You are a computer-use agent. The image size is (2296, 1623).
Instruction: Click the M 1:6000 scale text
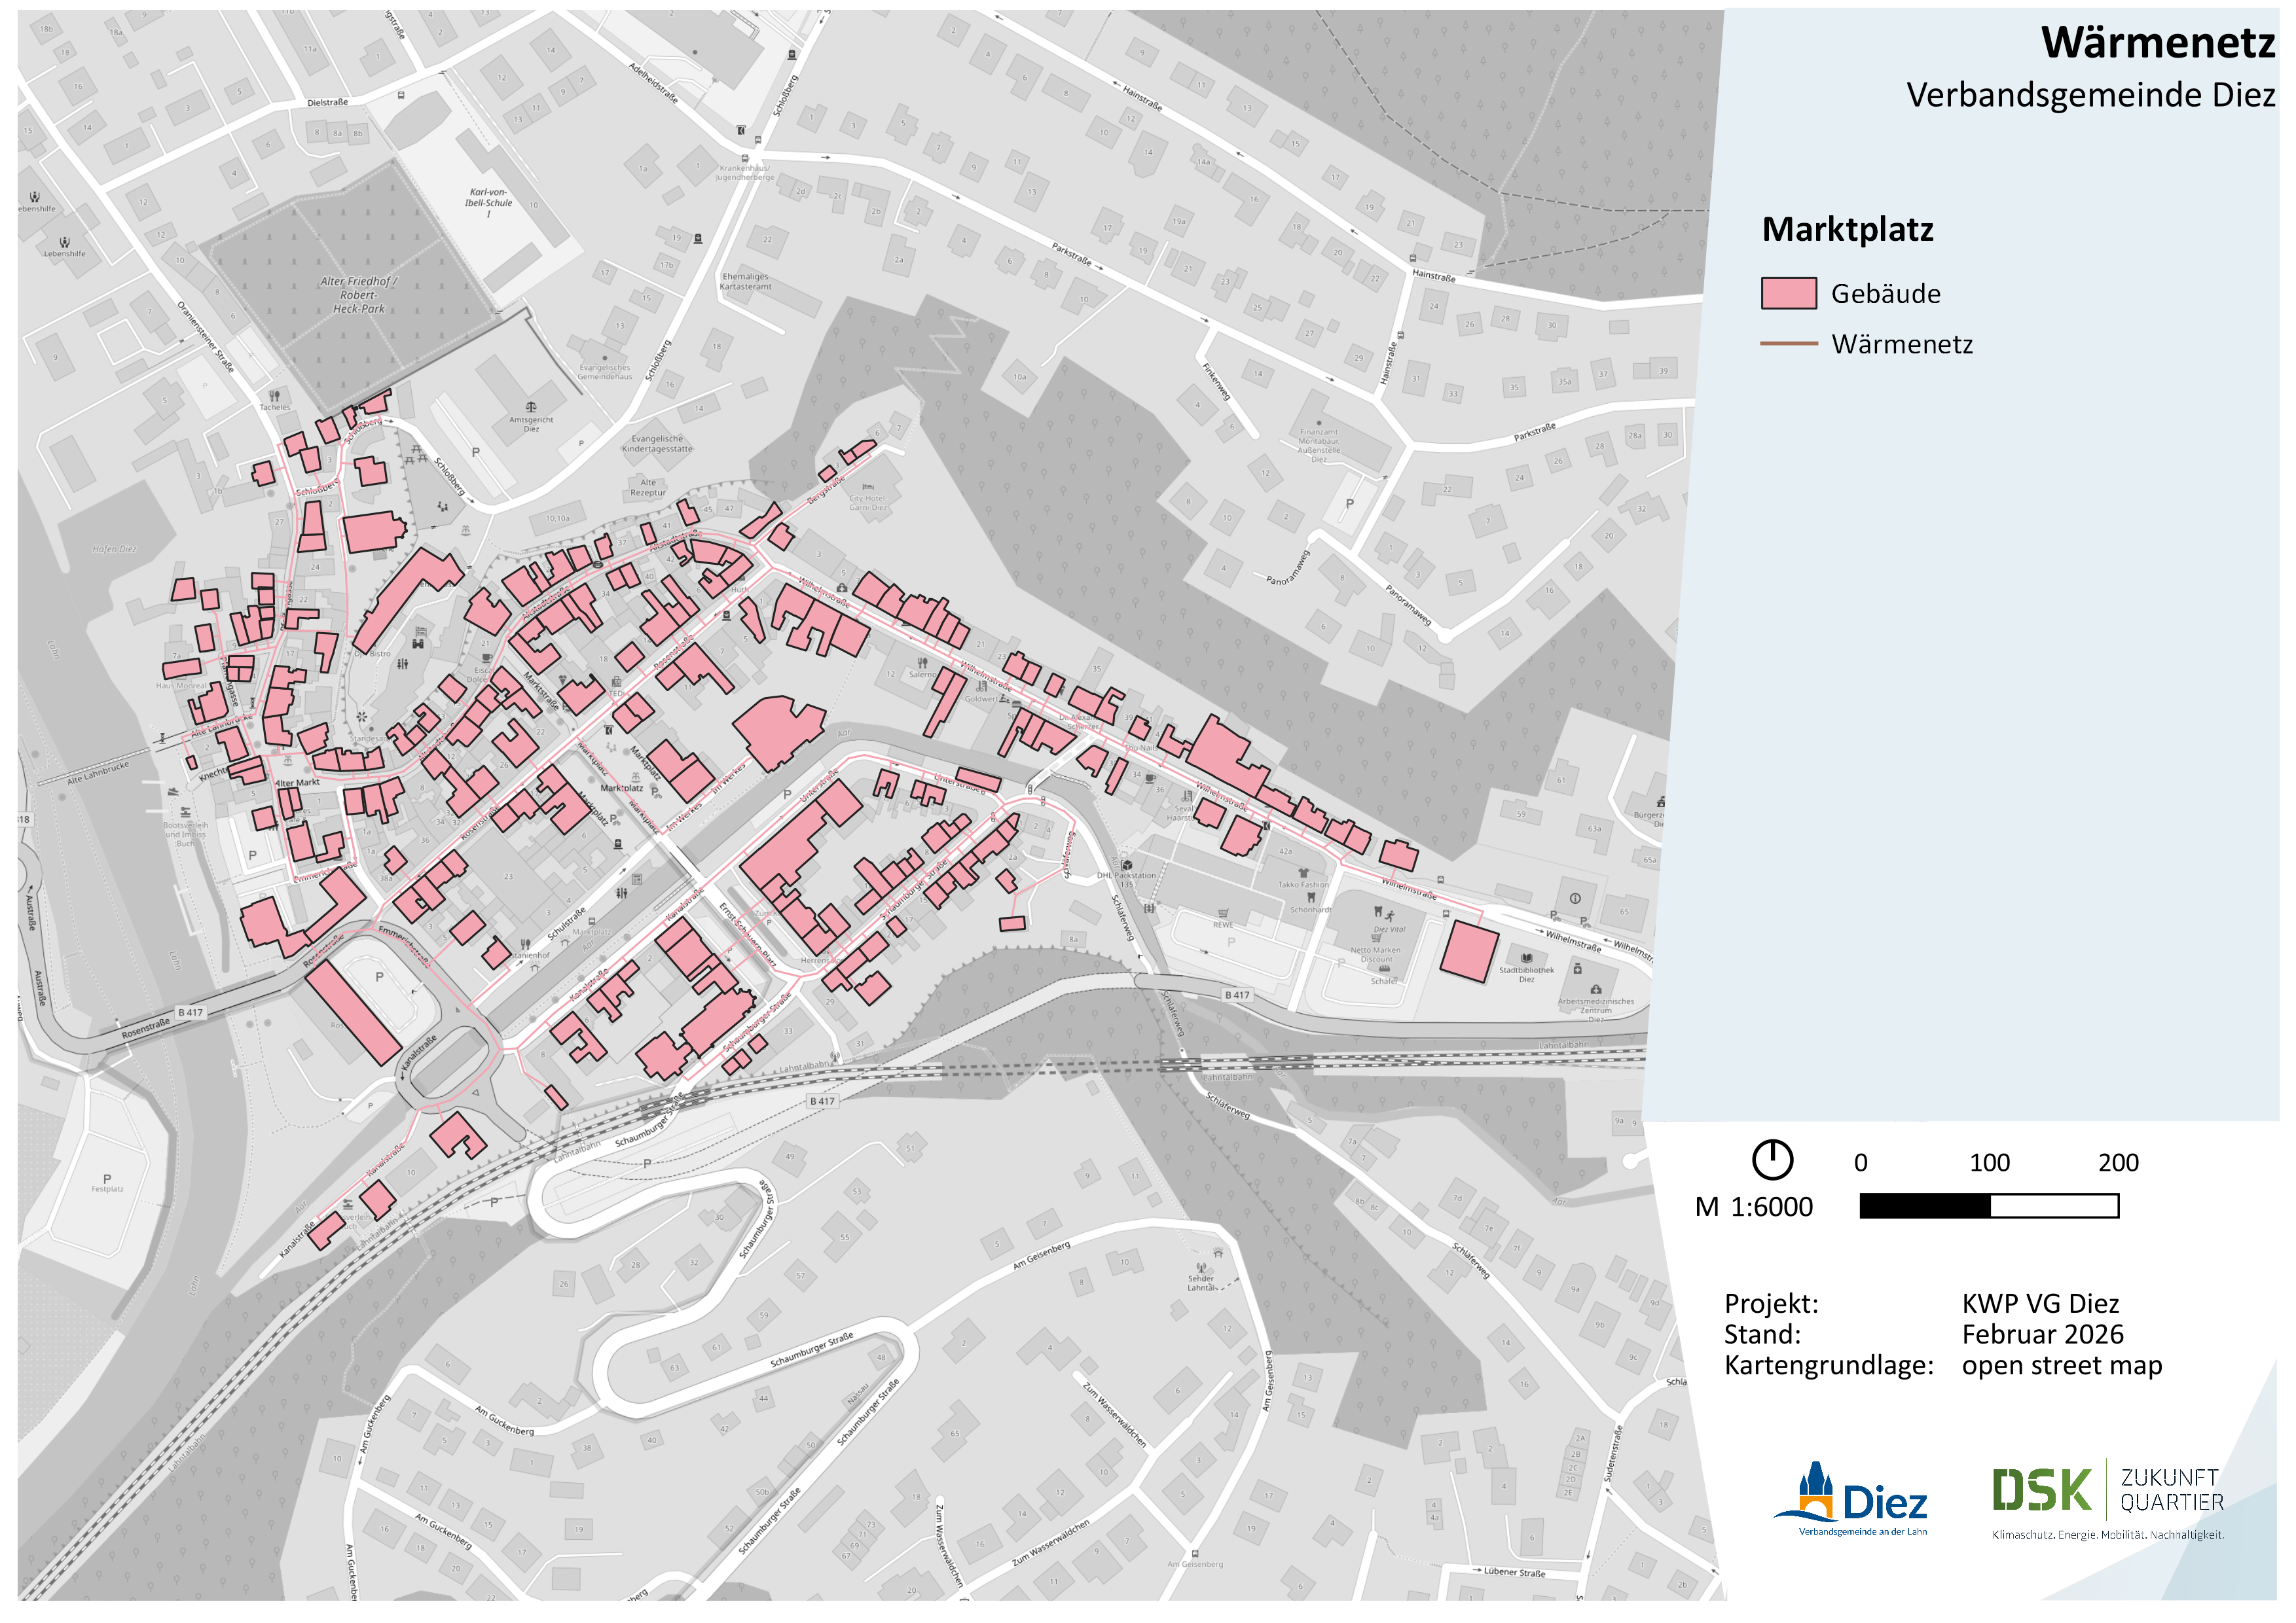1753,1207
